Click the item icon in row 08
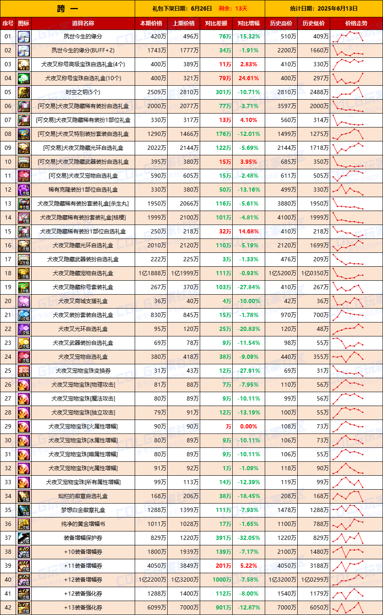This screenshot has width=383, height=615. [24, 134]
